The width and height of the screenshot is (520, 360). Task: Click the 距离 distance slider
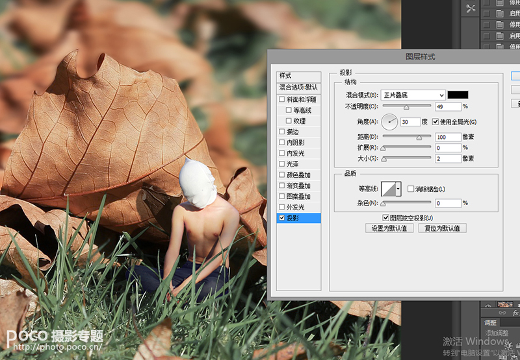[x=407, y=137]
